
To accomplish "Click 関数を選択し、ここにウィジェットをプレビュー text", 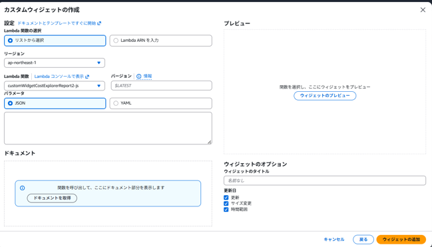I will pyautogui.click(x=325, y=87).
